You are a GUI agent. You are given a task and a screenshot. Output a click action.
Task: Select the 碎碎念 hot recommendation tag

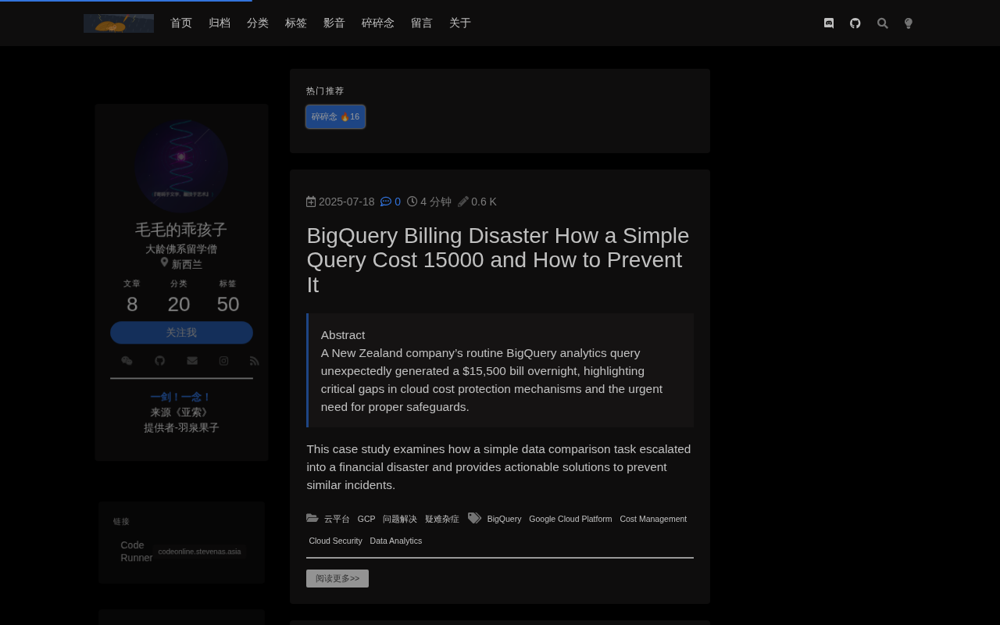(335, 116)
